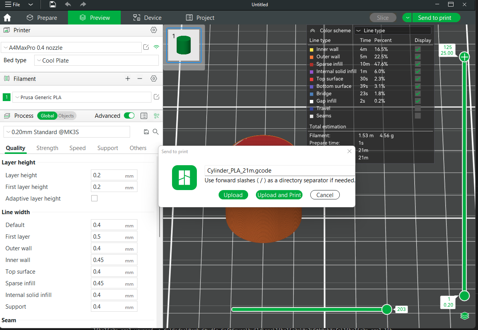Toggle the Advanced mode switch

click(x=129, y=115)
